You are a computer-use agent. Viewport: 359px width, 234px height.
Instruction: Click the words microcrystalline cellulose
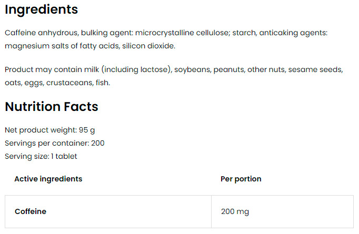pyautogui.click(x=182, y=33)
